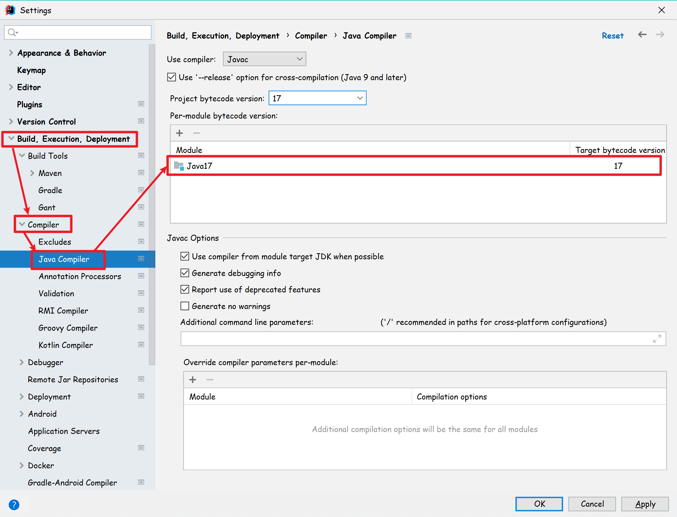
Task: Click the expand icon in additional parameters field
Action: click(657, 339)
